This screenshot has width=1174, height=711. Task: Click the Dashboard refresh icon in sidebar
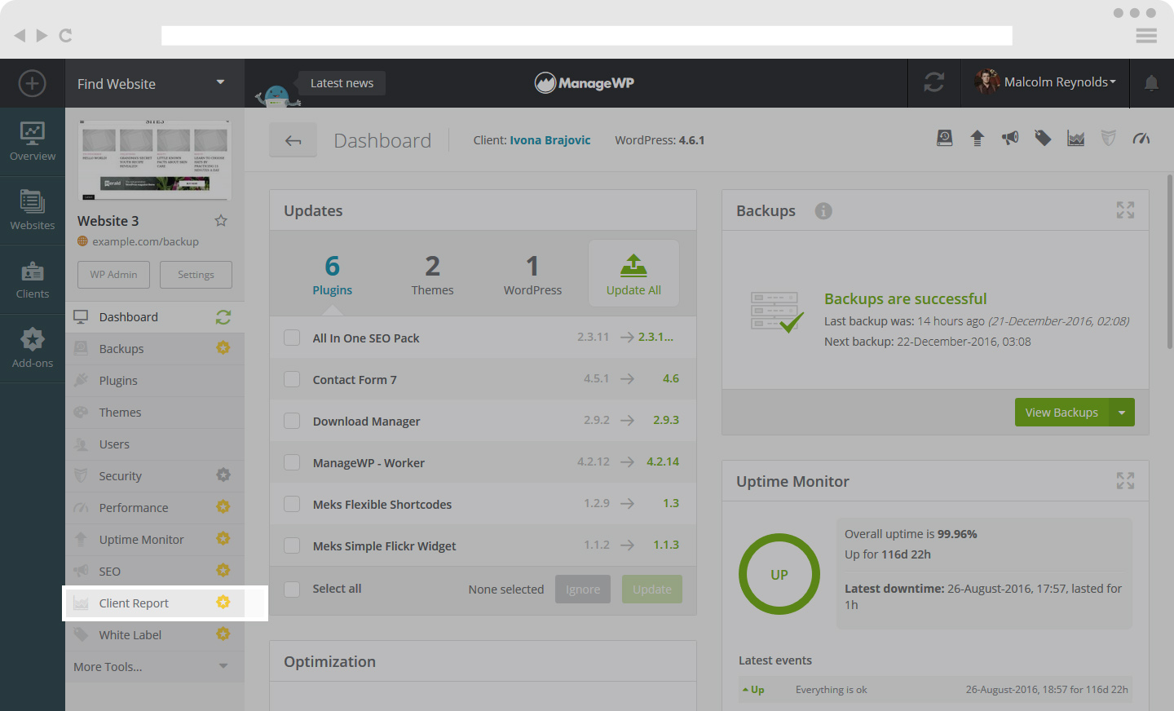[223, 317]
